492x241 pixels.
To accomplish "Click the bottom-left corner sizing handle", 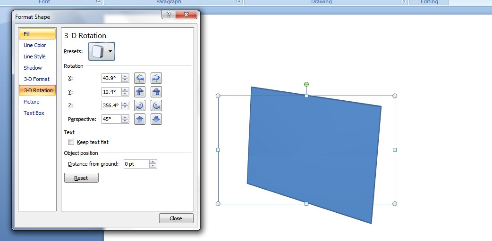I will click(x=218, y=204).
